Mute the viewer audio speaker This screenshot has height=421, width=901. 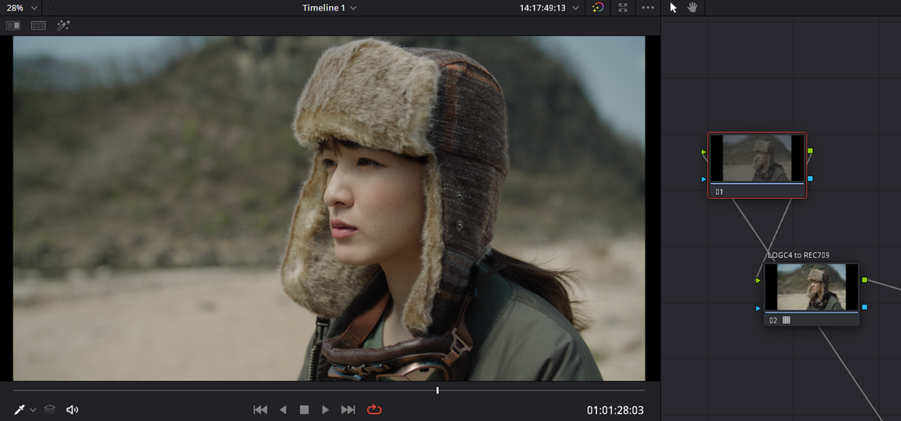tap(72, 409)
